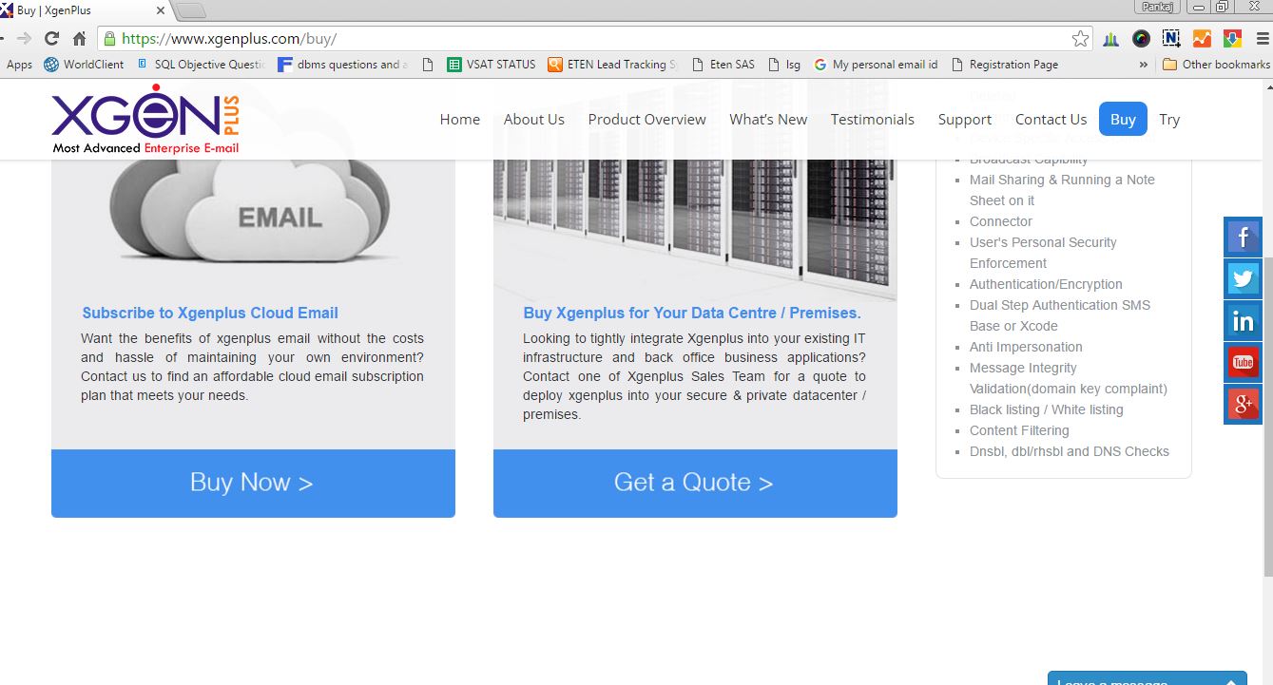This screenshot has height=685, width=1273.
Task: Open WorldClient bookmark
Action: 84,65
